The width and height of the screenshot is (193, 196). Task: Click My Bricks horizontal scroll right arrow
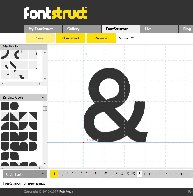(40, 84)
